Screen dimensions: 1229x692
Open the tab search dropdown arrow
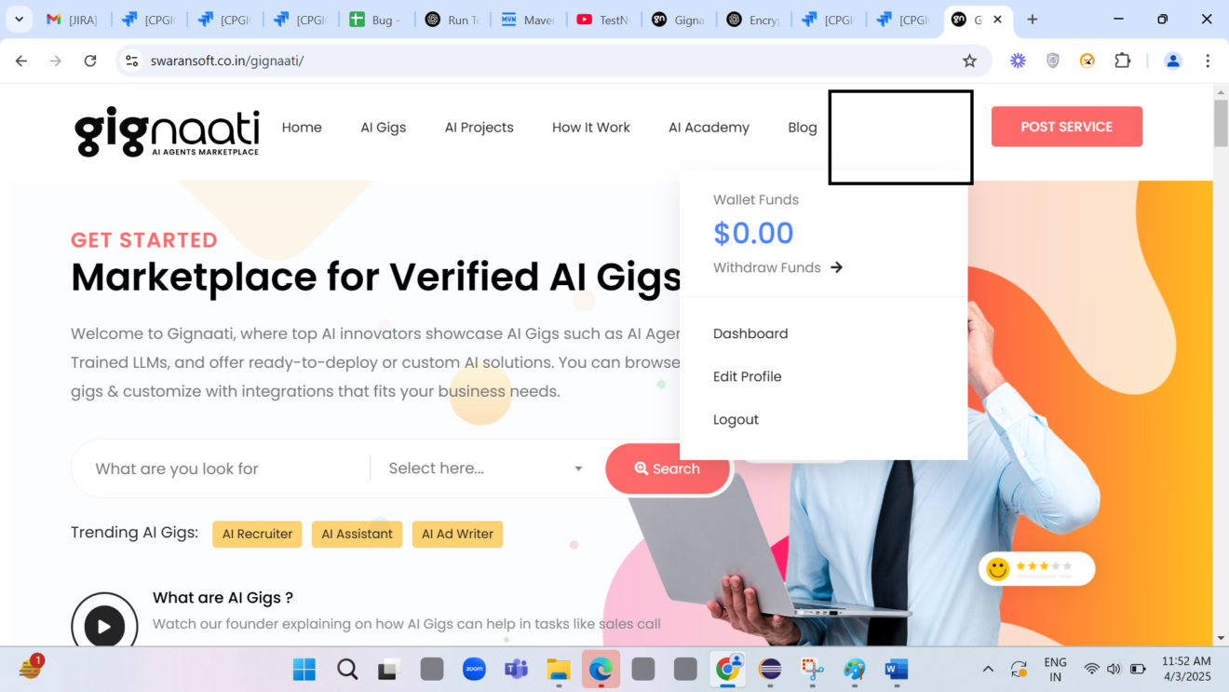pos(19,19)
